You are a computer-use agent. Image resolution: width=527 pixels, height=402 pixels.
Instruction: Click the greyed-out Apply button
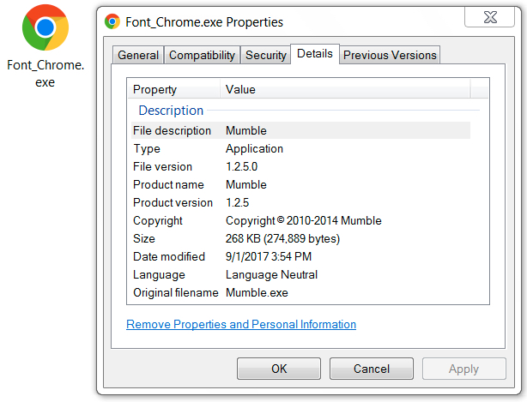point(463,369)
